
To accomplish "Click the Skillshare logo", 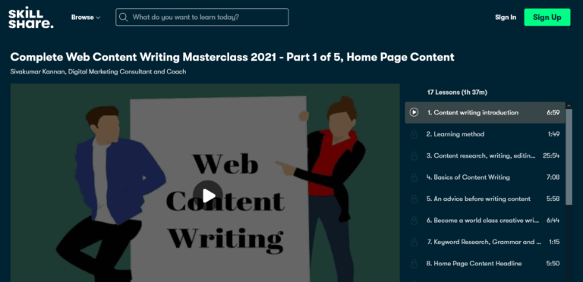I will click(31, 17).
